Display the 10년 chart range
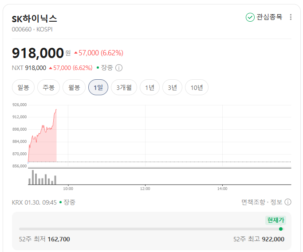Viewport: 303px width, 252px height. (x=197, y=87)
